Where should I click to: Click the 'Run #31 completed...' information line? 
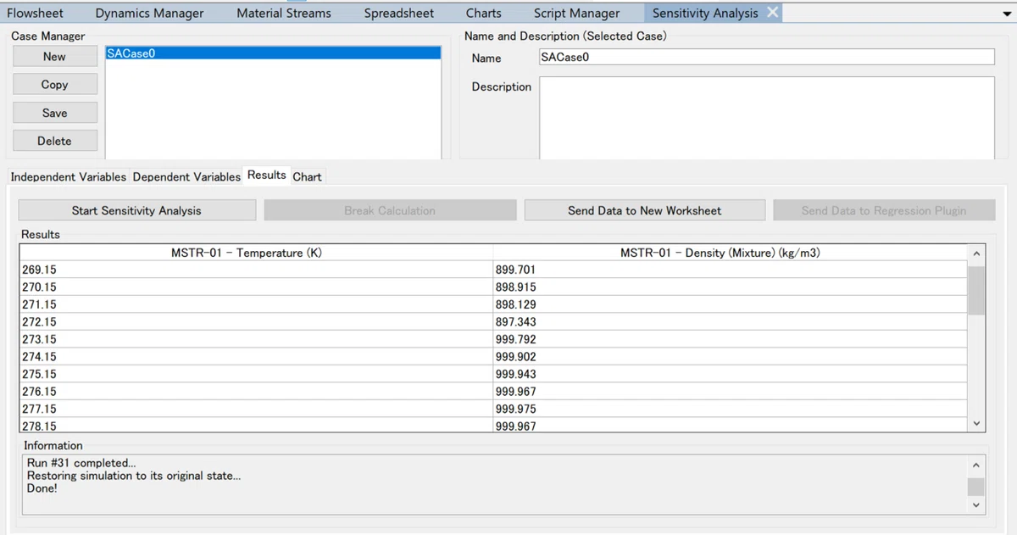(81, 463)
